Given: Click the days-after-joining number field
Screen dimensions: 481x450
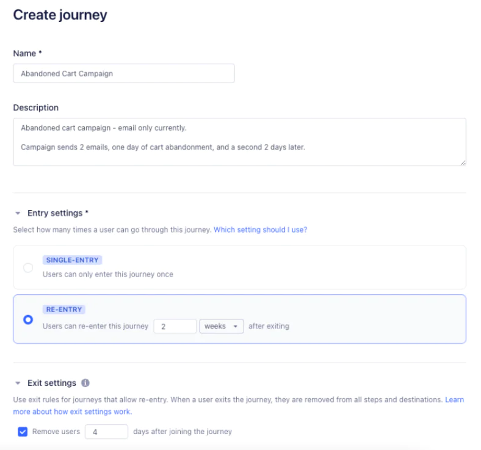Looking at the screenshot, I should click(106, 432).
